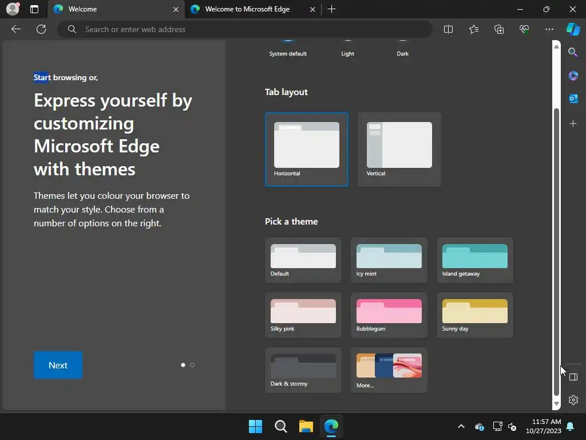The height and width of the screenshot is (440, 586).
Task: Open the sidebar Search icon
Action: click(573, 52)
